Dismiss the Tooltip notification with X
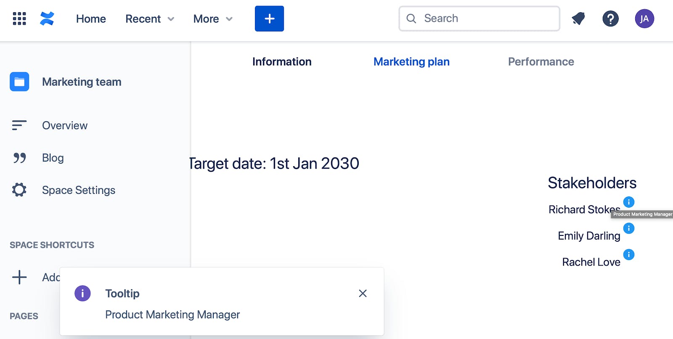 pyautogui.click(x=363, y=293)
